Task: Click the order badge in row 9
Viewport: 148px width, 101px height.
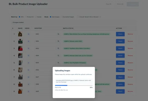Action: tap(28, 91)
